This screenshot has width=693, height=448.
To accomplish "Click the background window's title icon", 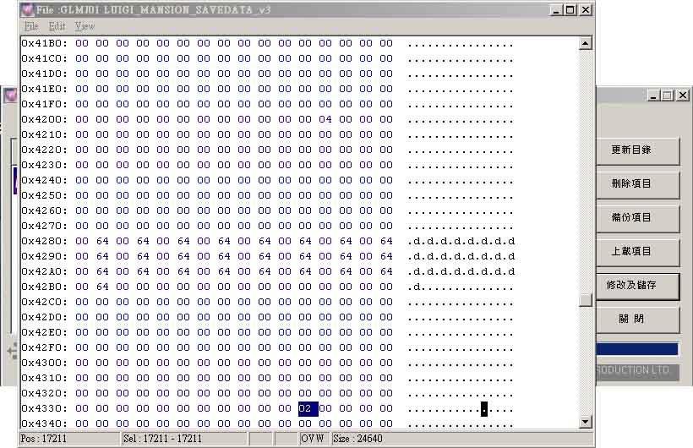I will (11, 95).
